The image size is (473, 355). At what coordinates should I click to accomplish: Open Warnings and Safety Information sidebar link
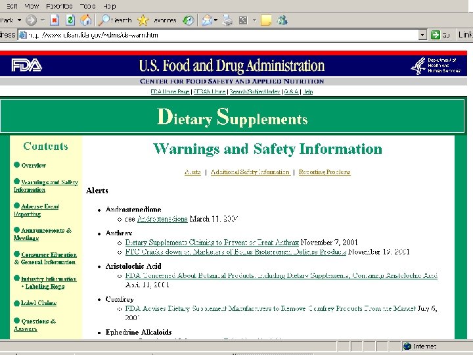click(x=46, y=186)
